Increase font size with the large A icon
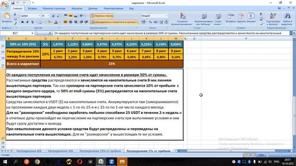 pyautogui.click(x=53, y=16)
